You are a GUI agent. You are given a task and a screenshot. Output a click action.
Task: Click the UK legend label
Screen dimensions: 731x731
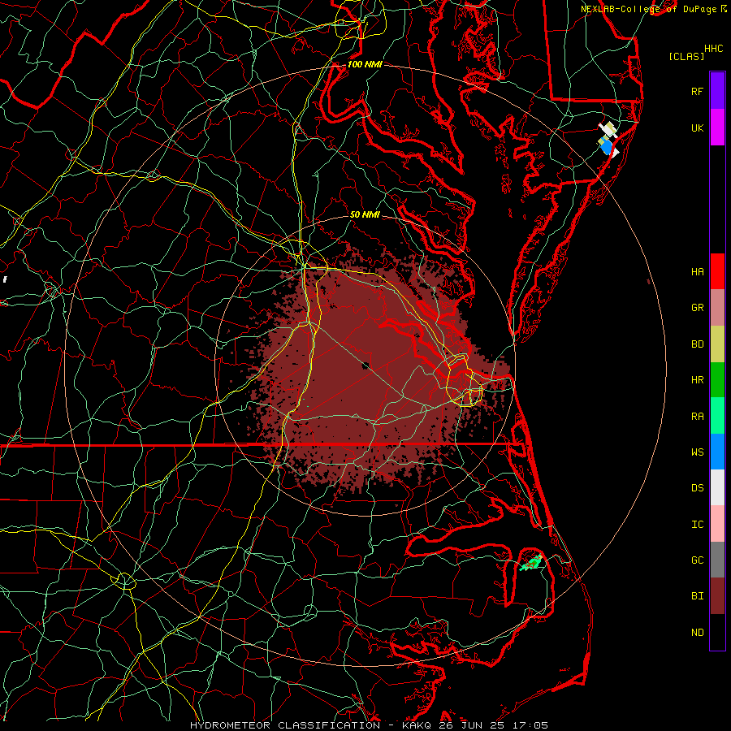point(697,128)
